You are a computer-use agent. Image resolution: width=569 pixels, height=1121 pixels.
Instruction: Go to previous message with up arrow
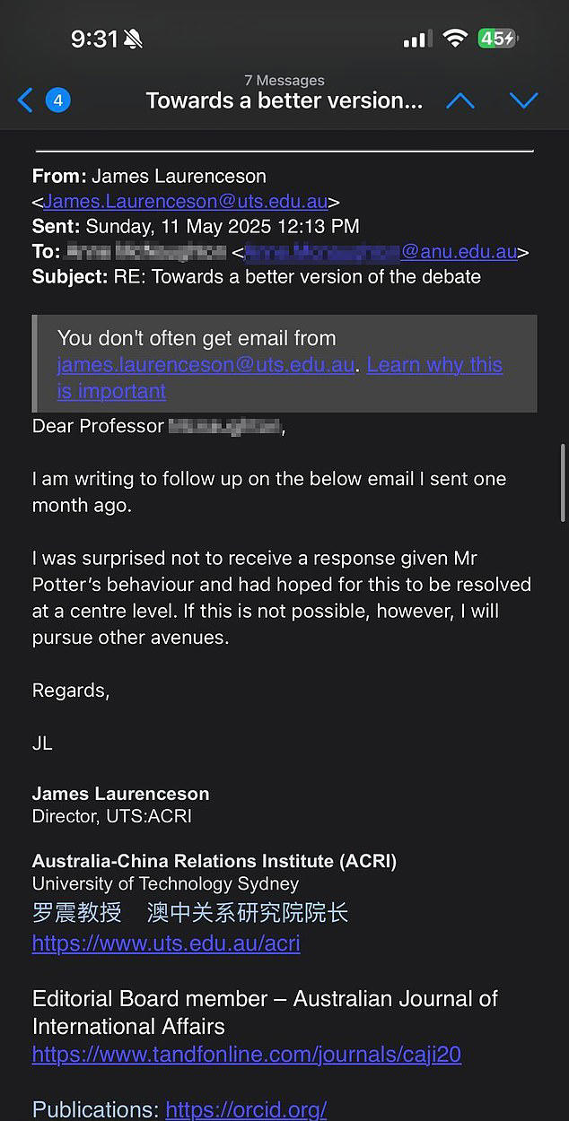click(460, 100)
